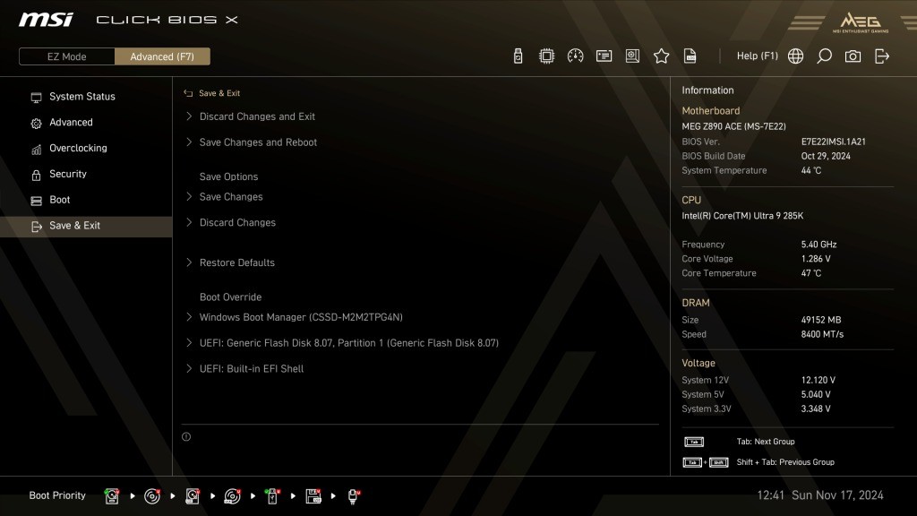This screenshot has width=917, height=516.
Task: Boot from UEFI: Generic Flash Disk 8.07
Action: (x=348, y=343)
